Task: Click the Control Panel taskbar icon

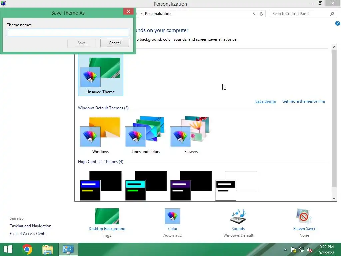Action: point(68,249)
